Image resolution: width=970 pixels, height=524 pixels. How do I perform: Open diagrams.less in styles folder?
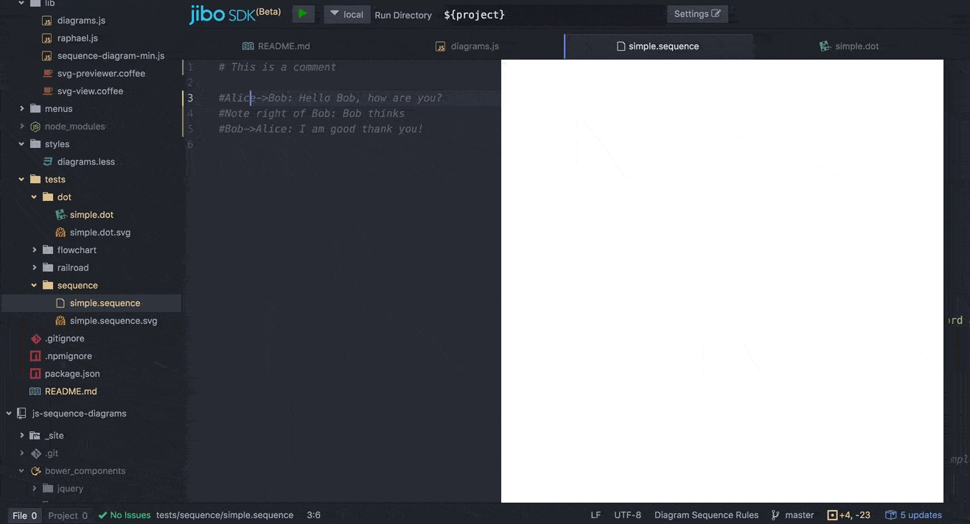point(86,162)
